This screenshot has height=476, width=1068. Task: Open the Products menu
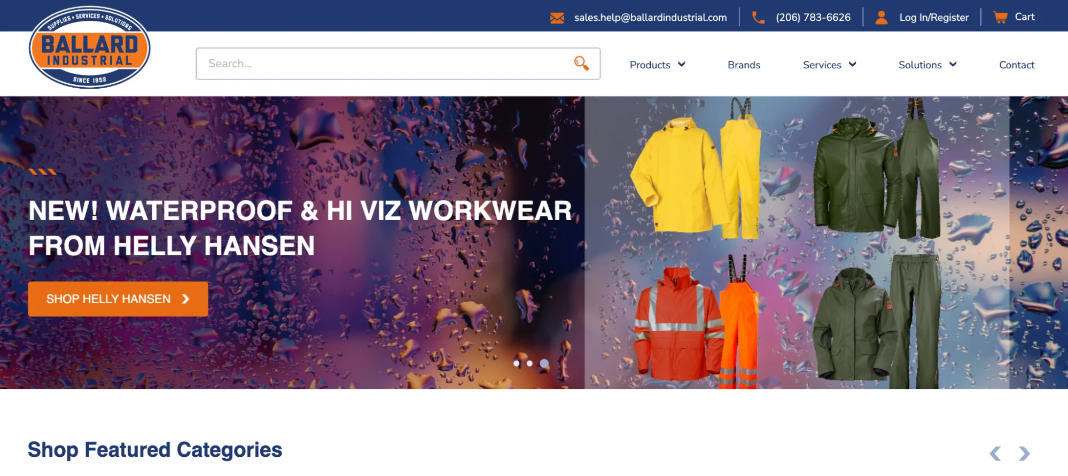pos(650,65)
